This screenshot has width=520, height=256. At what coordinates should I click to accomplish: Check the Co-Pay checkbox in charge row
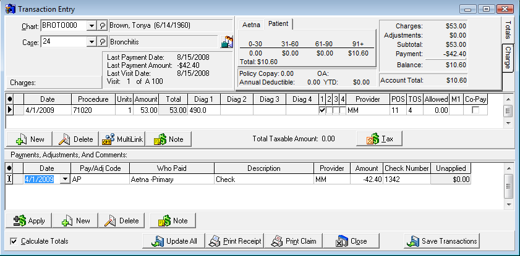(475, 110)
